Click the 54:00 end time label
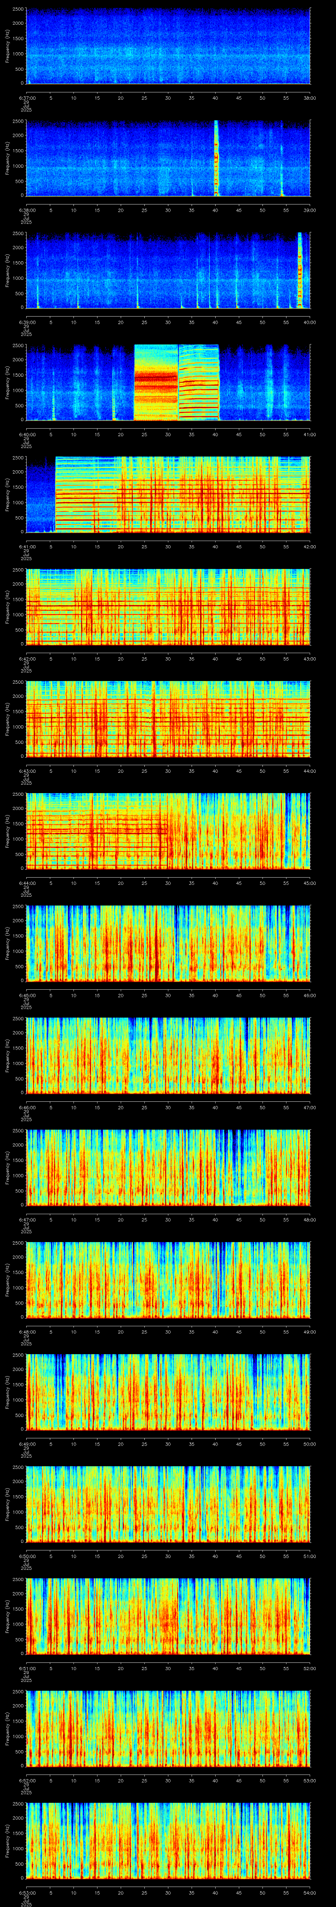This screenshot has height=1907, width=336. click(x=309, y=1892)
